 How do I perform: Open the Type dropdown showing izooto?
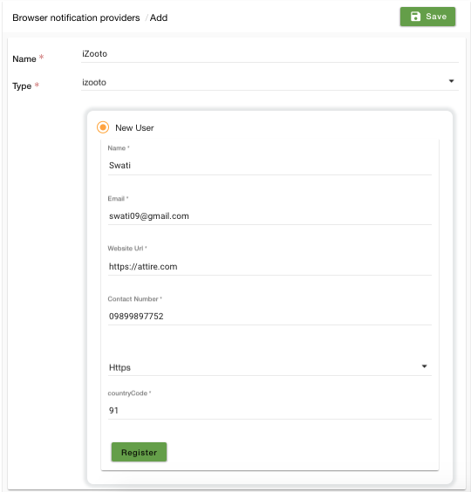coord(270,82)
